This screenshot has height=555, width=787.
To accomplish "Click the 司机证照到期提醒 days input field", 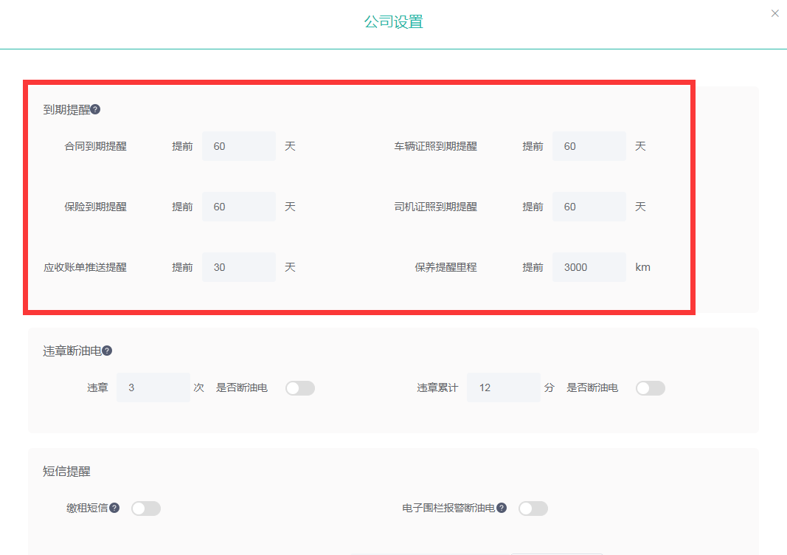I will tap(589, 207).
